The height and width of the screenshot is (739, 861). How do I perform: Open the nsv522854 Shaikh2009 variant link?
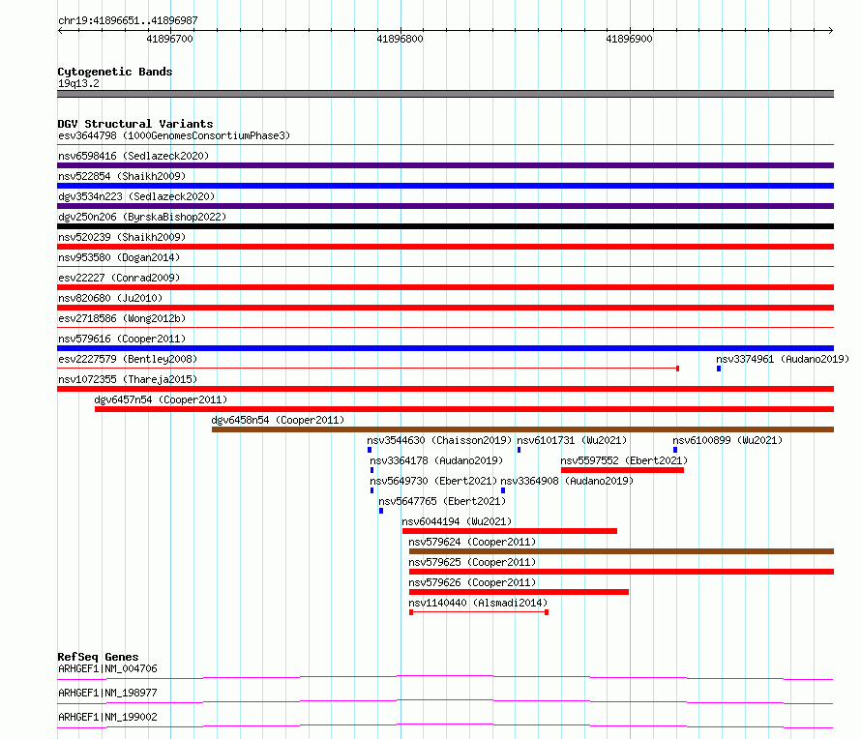tap(122, 176)
